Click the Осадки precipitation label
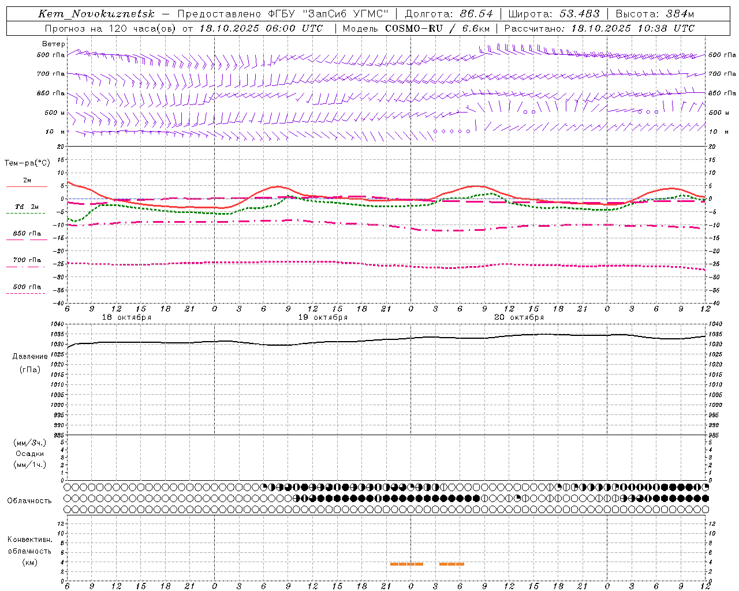739x591 pixels. [30, 454]
